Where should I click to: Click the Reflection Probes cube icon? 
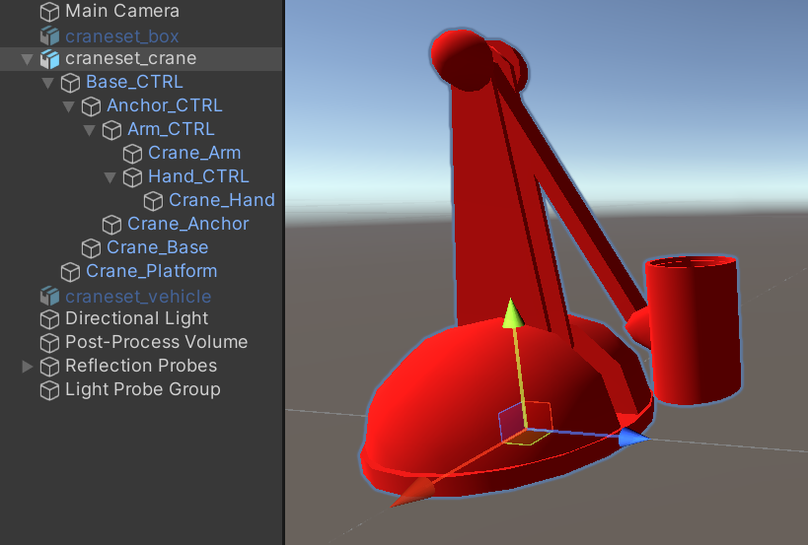[x=49, y=367]
